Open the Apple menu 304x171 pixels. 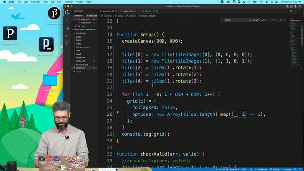coord(4,2)
